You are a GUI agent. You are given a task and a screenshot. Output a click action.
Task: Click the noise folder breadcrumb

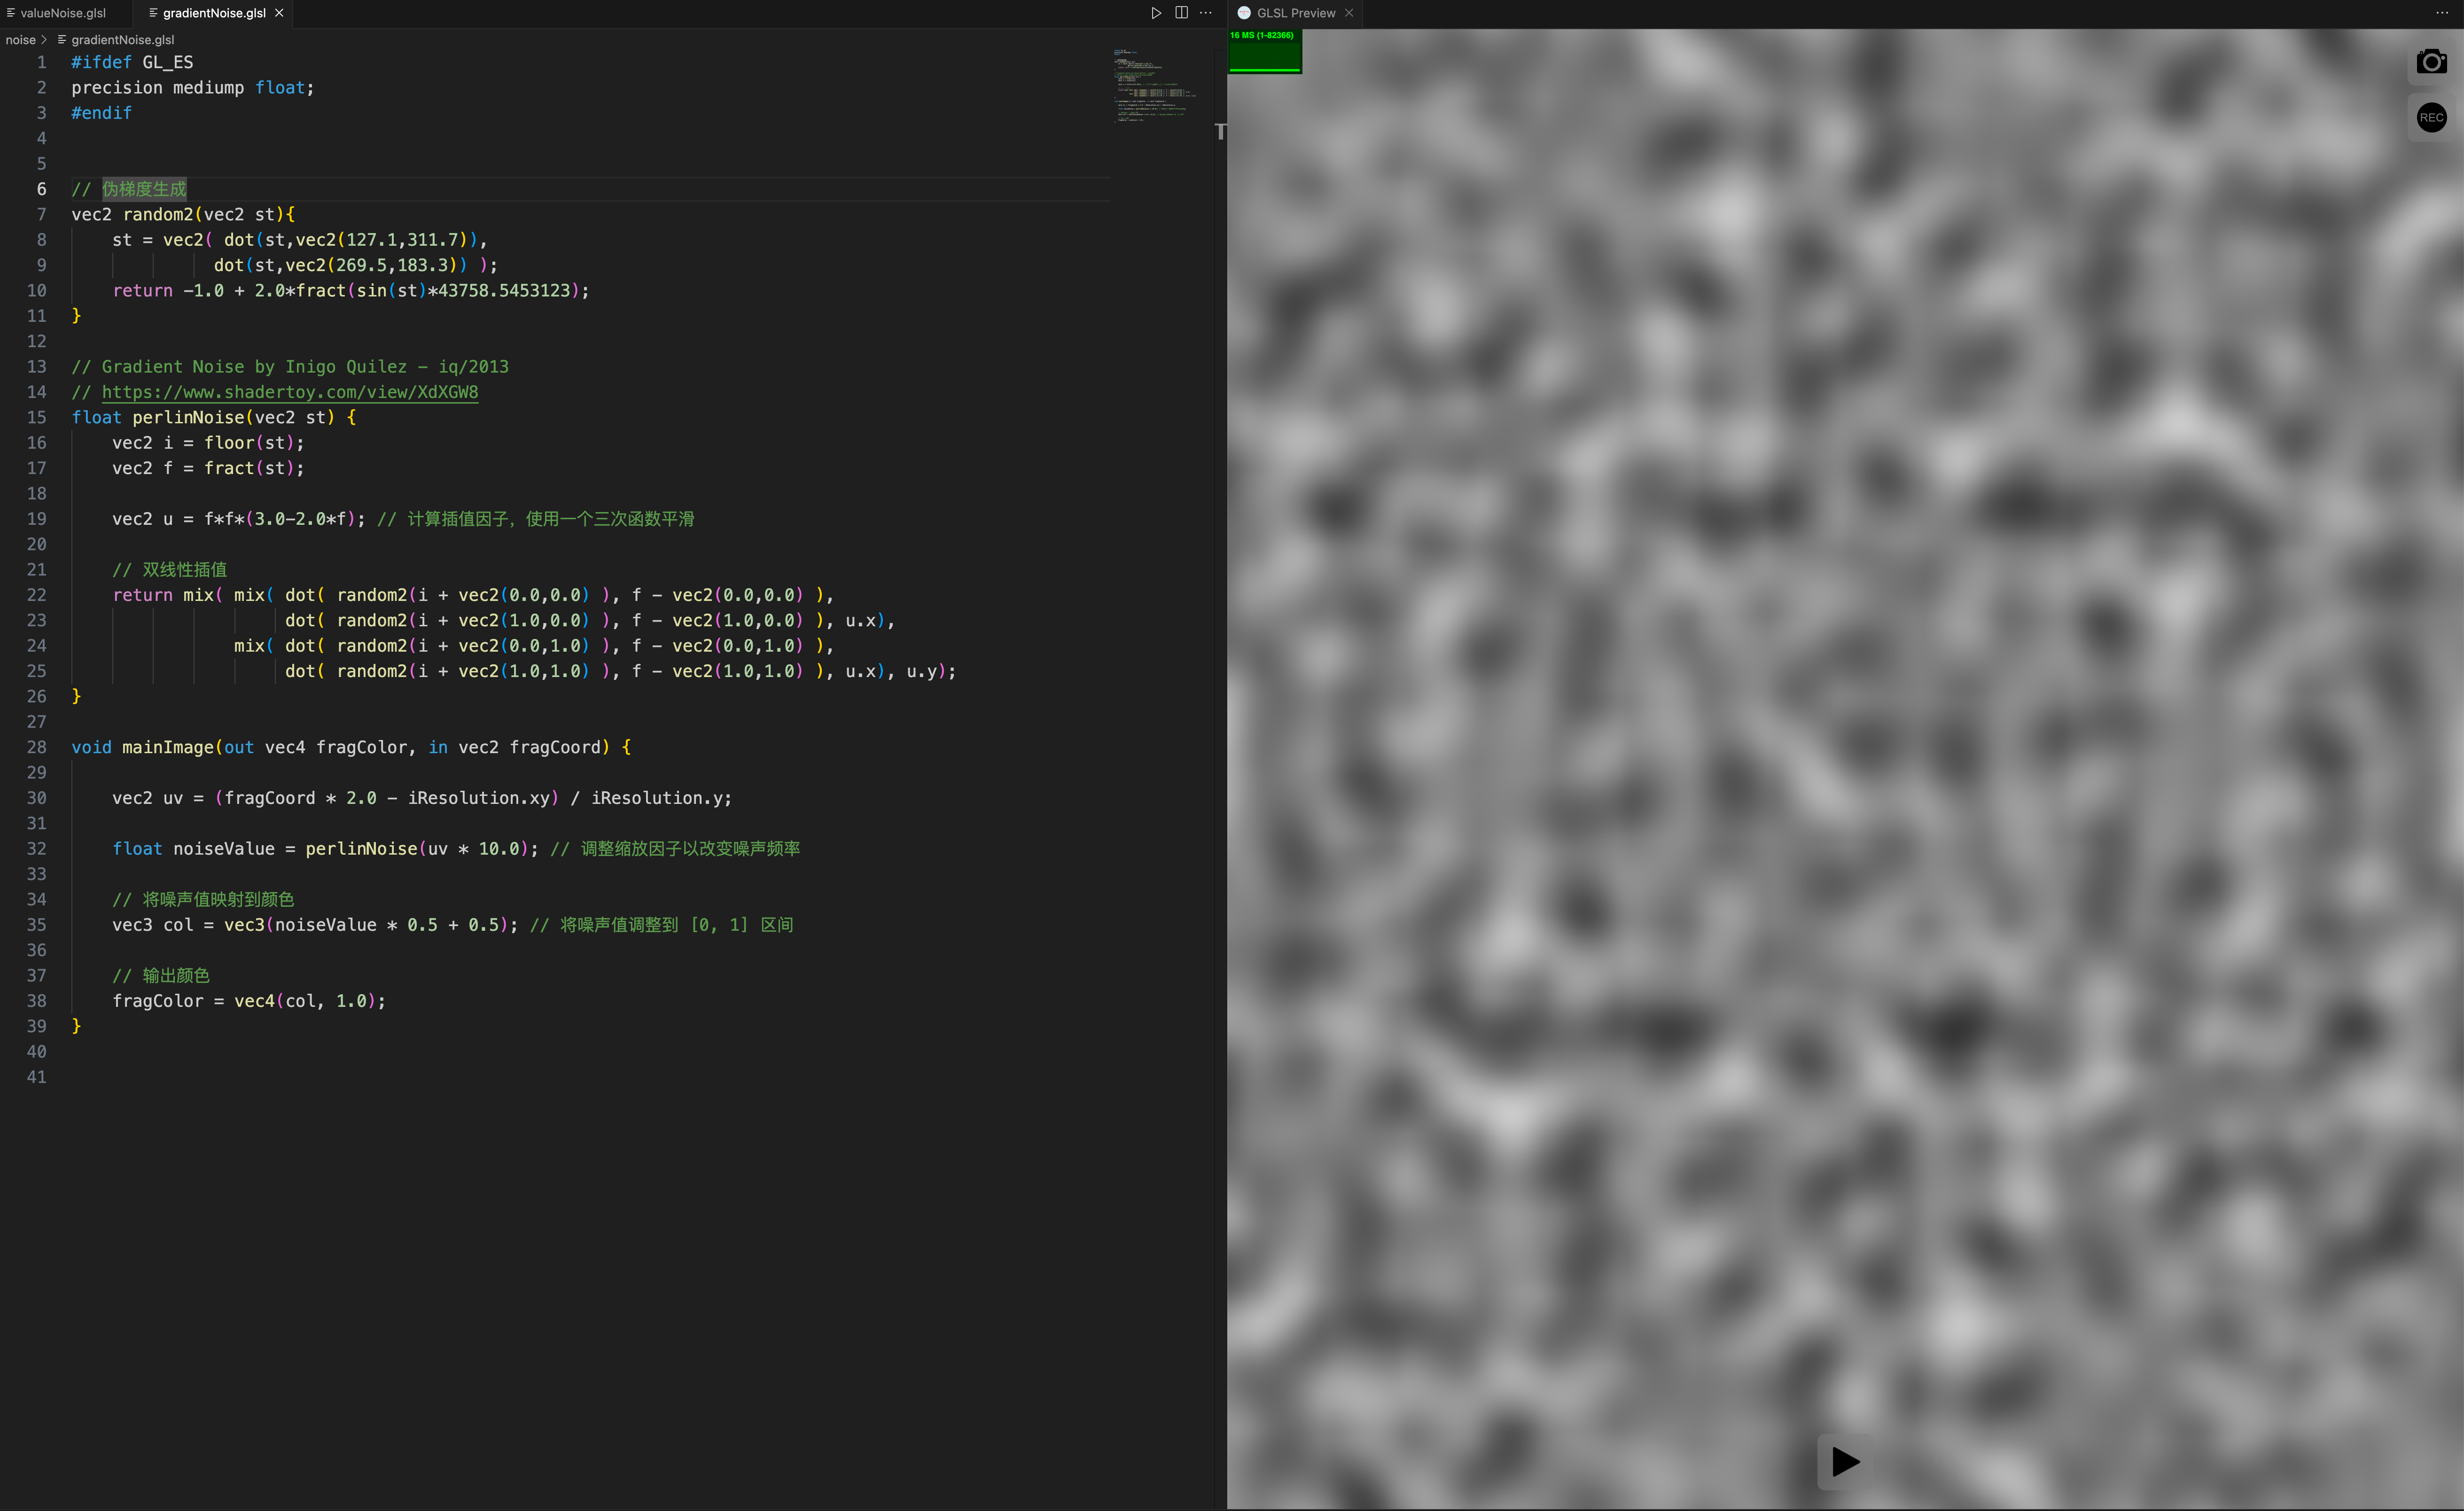pyautogui.click(x=20, y=40)
